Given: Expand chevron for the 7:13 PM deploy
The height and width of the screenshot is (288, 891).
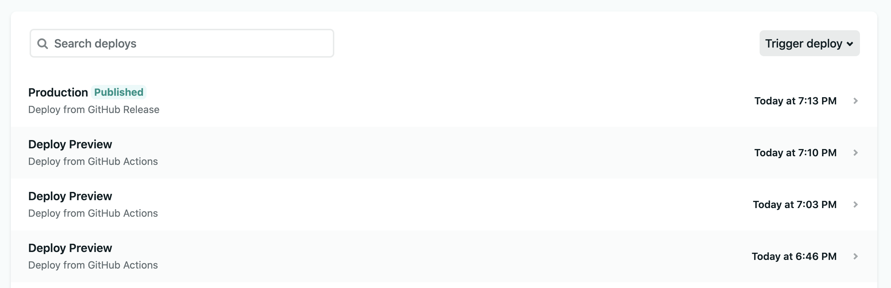Looking at the screenshot, I should [855, 101].
